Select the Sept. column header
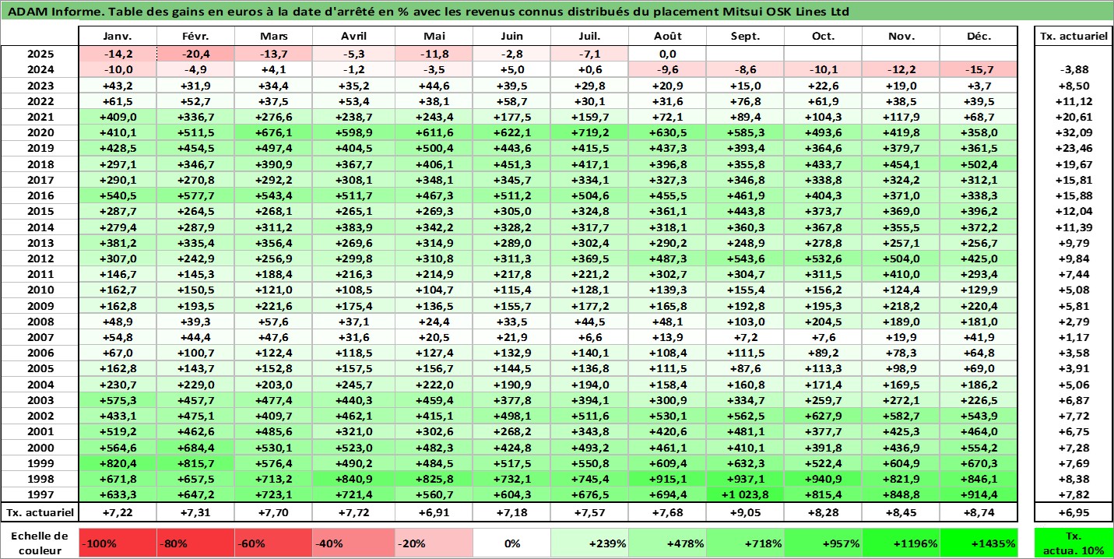 tap(746, 36)
